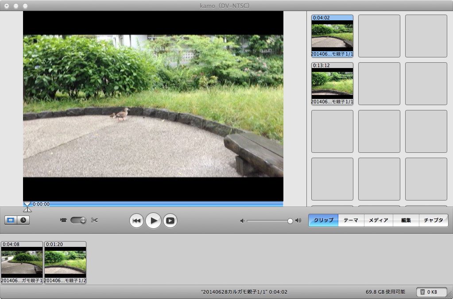Open the テーマ tab
Screen dimensions: 453x299
coord(351,220)
